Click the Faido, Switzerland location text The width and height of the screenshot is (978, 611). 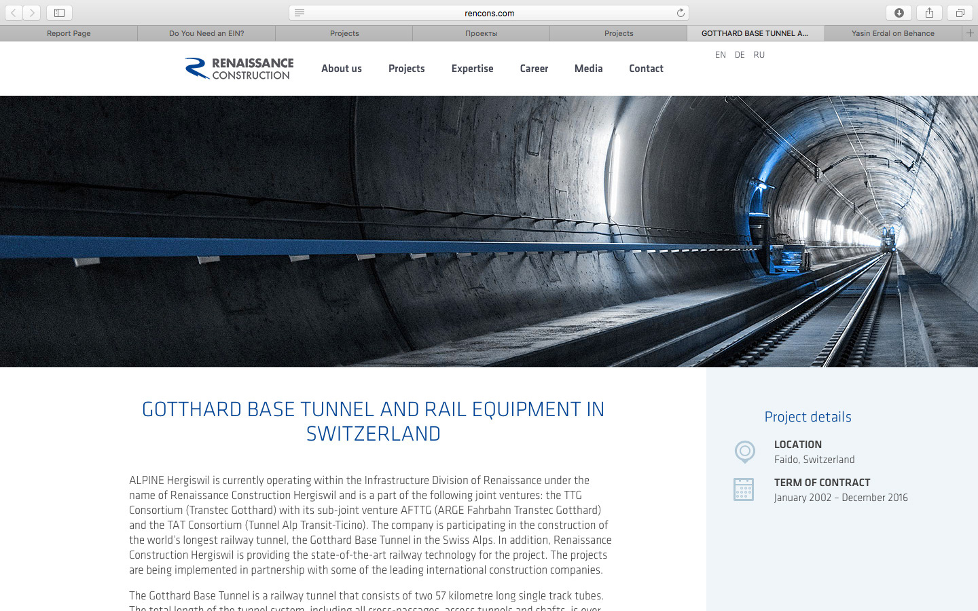814,460
